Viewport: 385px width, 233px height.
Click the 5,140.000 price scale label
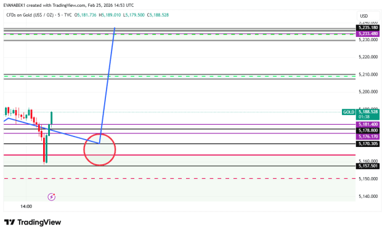pos(368,196)
